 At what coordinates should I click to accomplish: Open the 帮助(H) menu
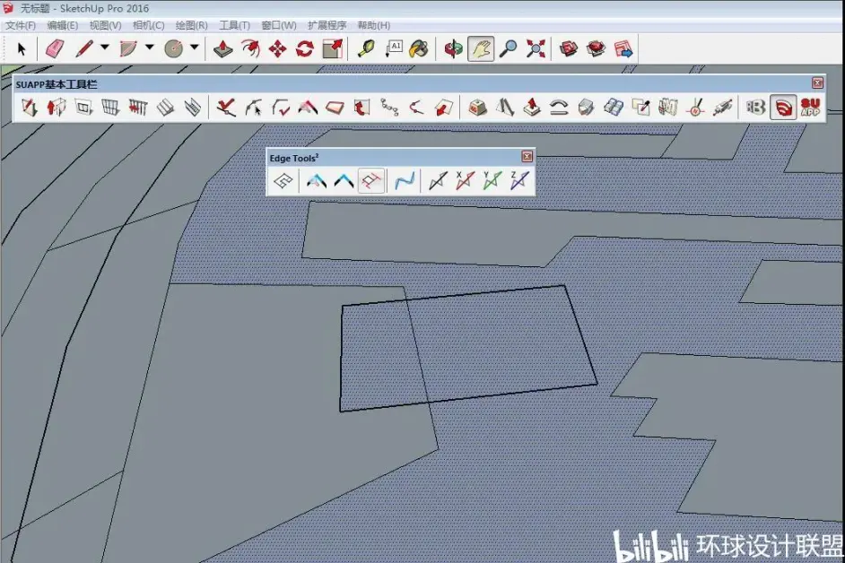[x=373, y=25]
